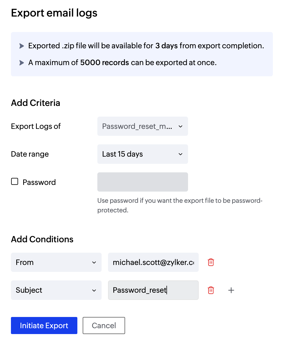Add another condition with the plus icon
This screenshot has height=357, width=287.
tap(231, 290)
